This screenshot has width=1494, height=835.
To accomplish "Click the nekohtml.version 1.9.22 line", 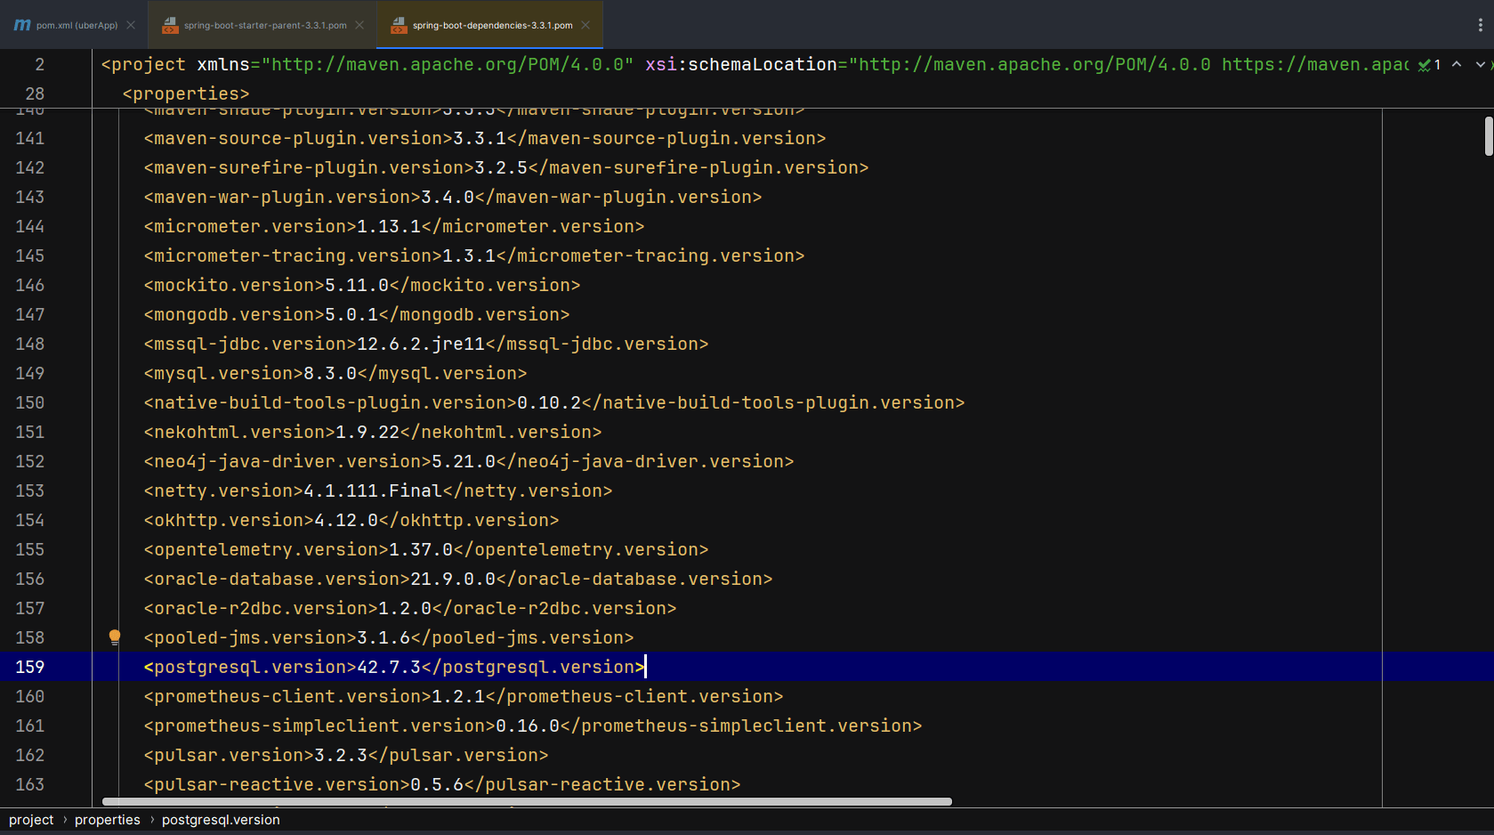I will click(x=373, y=432).
